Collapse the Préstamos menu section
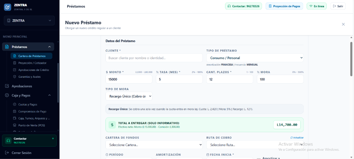Screen dimensions: 354x159 pyautogui.click(x=49, y=47)
